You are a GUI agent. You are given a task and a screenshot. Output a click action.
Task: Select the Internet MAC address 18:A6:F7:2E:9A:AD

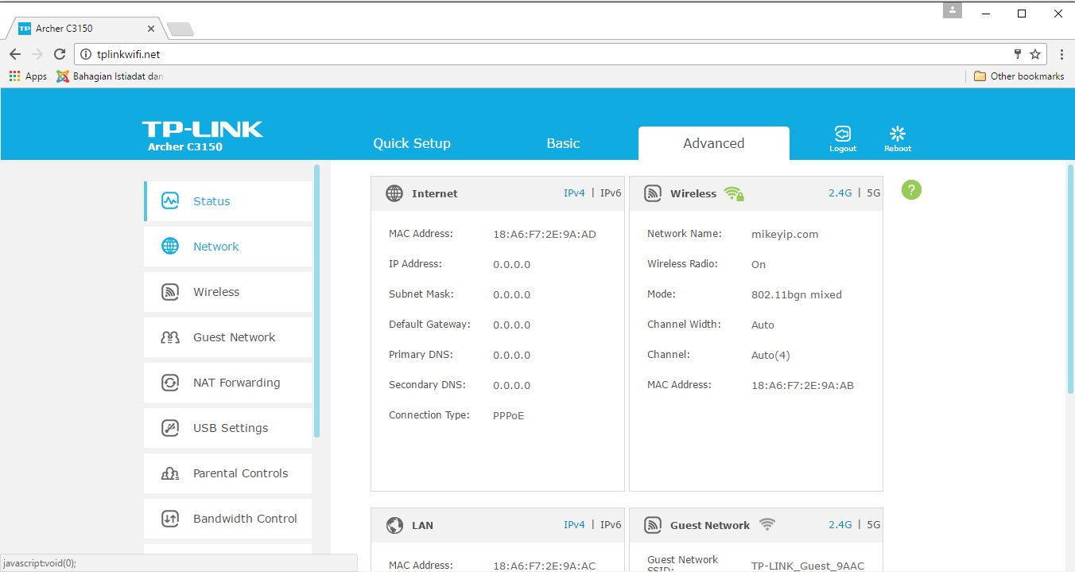545,235
